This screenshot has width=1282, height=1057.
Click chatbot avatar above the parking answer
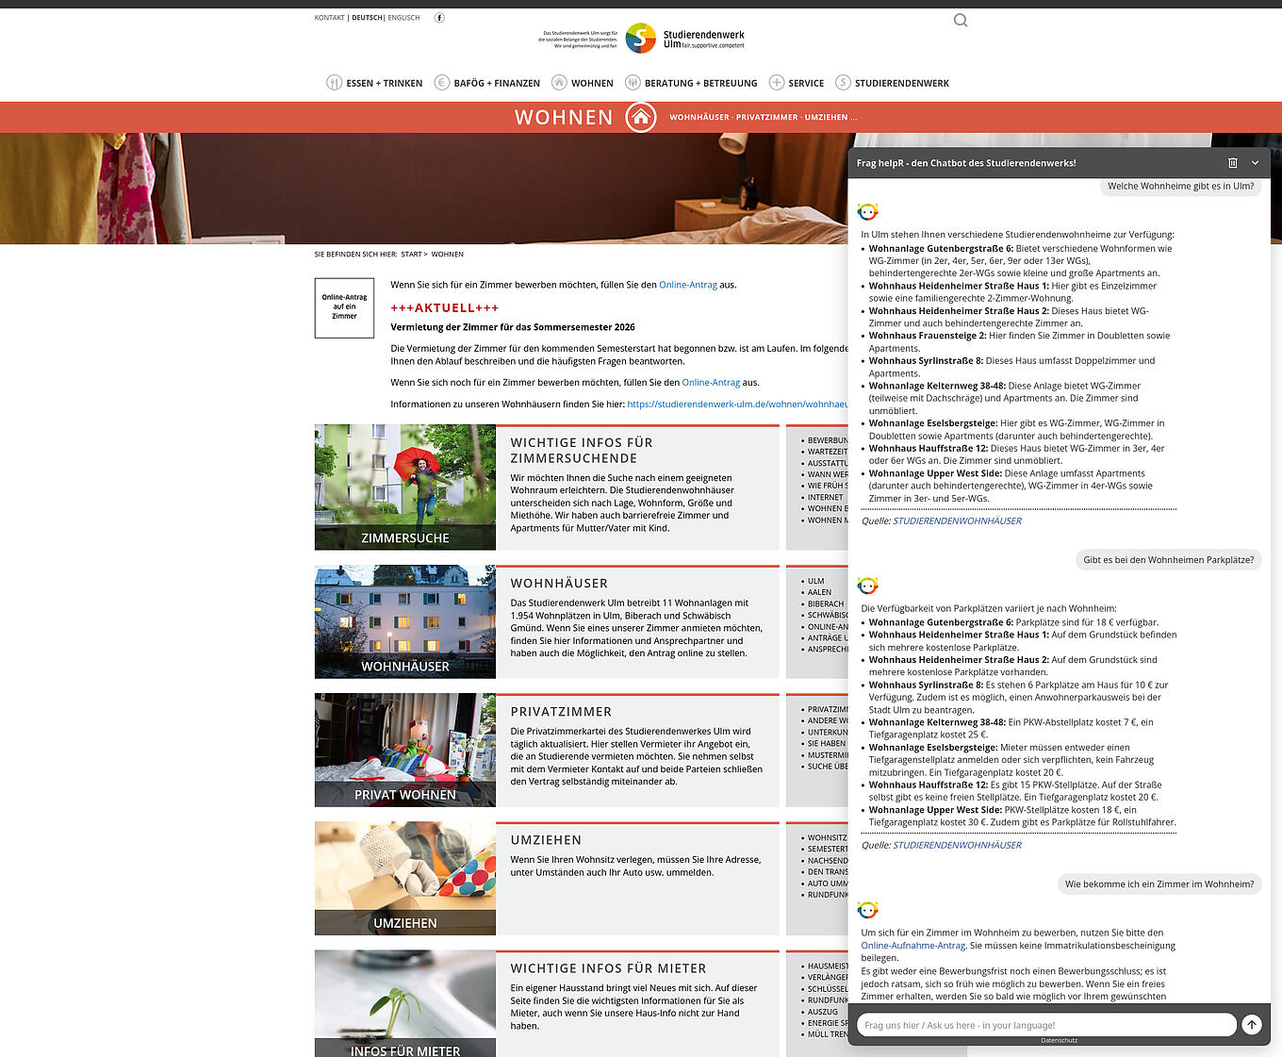[868, 586]
